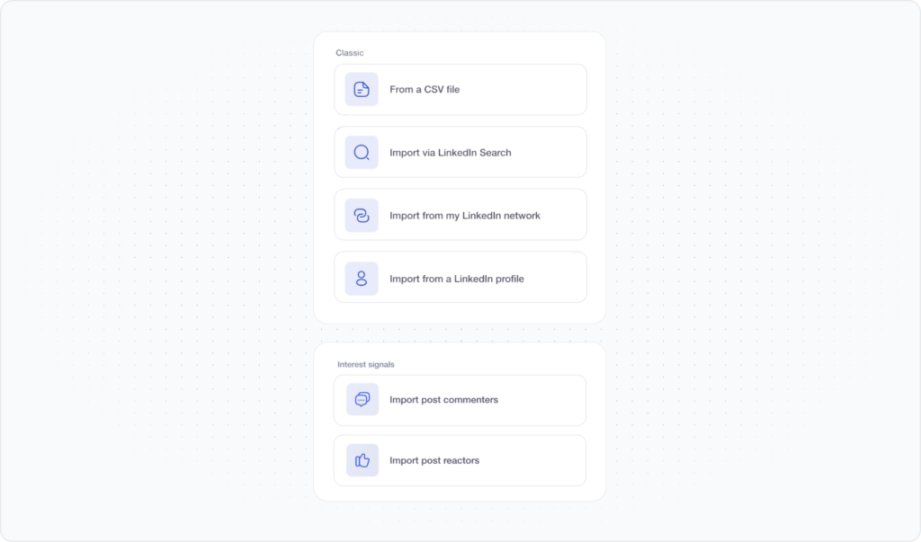
Task: Choose 'Import post reactors' option
Action: (460, 460)
